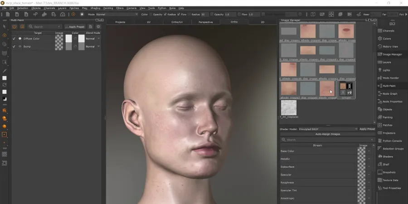Open the Shading menu
408x204 pixels.
click(x=95, y=8)
